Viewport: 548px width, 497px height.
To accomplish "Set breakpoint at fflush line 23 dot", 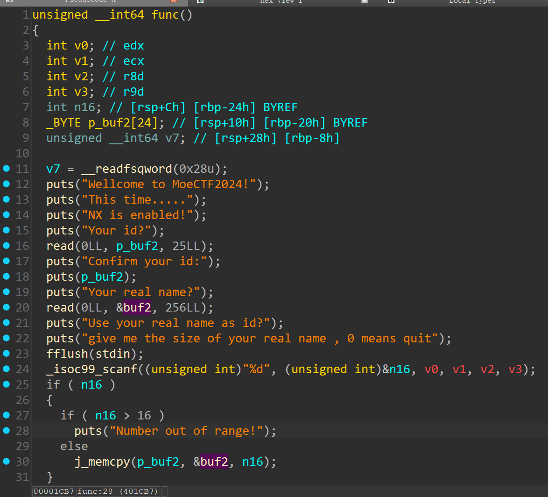I will tap(6, 353).
